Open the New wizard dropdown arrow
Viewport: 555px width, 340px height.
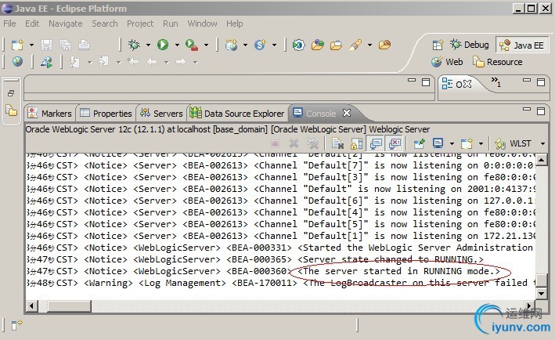(x=31, y=45)
